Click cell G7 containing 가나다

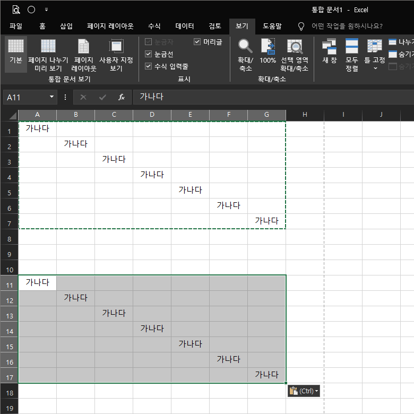coord(266,221)
